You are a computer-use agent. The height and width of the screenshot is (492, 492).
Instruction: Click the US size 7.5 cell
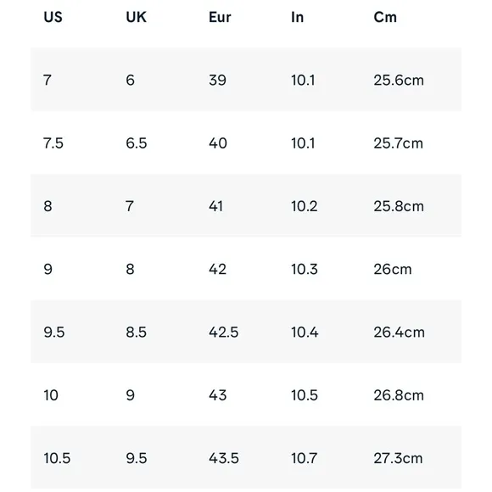coord(53,143)
